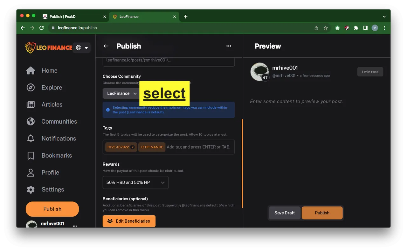
Task: Focus the Add tag input field
Action: point(199,147)
